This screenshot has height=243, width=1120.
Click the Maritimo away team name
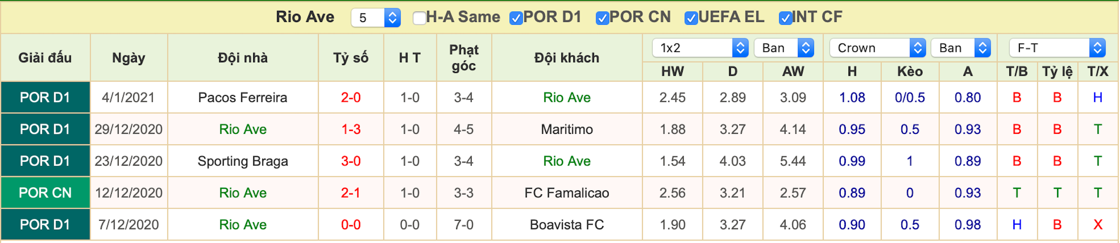(566, 129)
